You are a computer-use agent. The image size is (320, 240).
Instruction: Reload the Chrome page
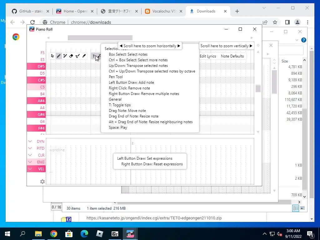point(32,22)
